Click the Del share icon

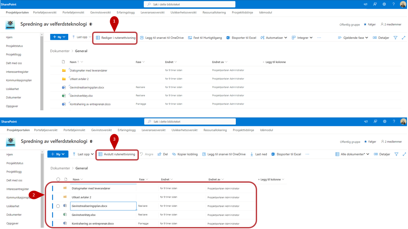tap(159, 154)
